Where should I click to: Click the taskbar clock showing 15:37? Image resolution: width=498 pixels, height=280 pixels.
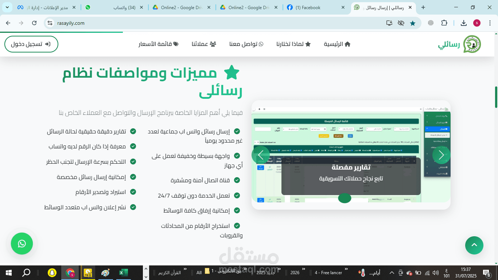[x=466, y=272]
